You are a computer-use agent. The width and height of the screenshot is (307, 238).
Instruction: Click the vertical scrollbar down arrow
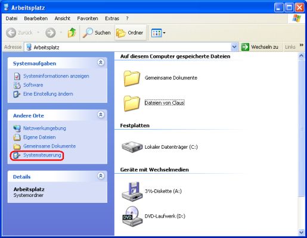(x=301, y=232)
